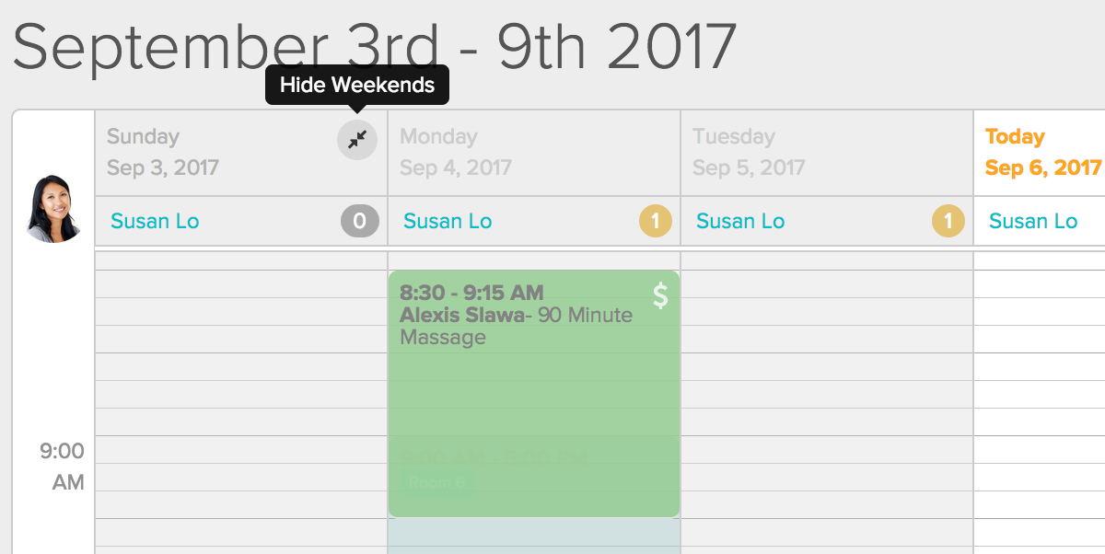This screenshot has height=554, width=1105.
Task: Open the 8:30 - 9:15 AM Alexis Slawa appointment
Action: point(534,393)
